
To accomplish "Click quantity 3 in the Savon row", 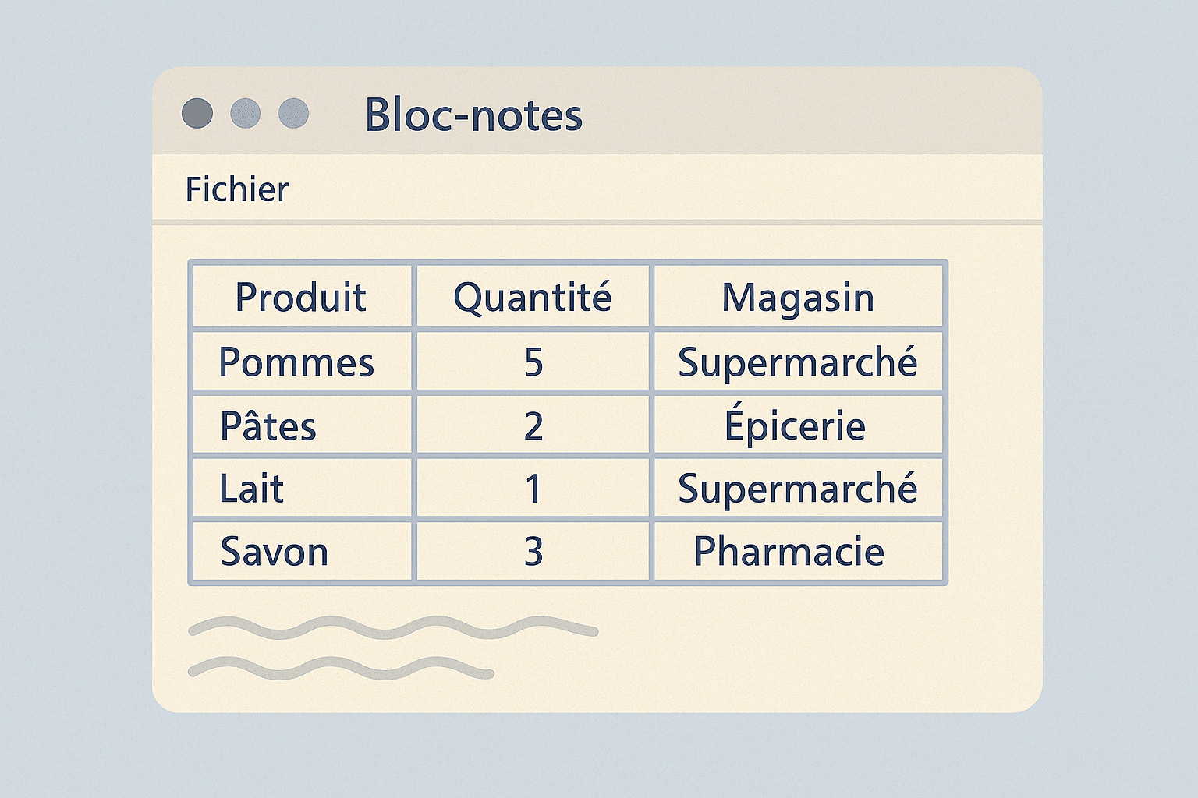I will [x=533, y=552].
